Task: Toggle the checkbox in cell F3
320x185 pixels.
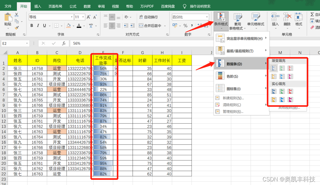Action: (x=116, y=73)
